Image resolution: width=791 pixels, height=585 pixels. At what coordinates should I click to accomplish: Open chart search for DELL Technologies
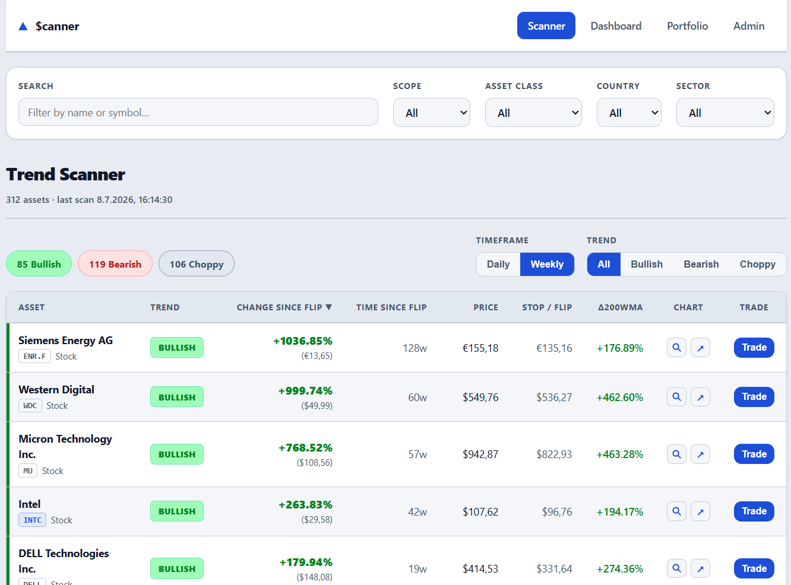point(676,568)
